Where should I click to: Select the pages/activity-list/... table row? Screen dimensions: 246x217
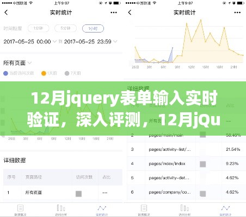[186, 149]
